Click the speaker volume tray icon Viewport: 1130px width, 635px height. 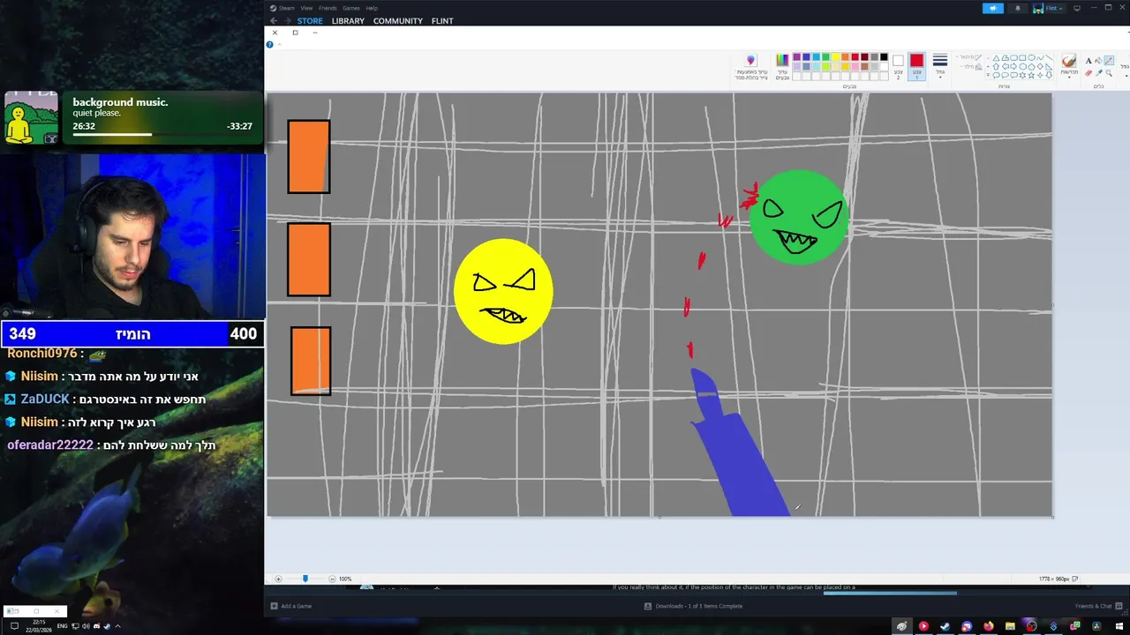pos(86,626)
